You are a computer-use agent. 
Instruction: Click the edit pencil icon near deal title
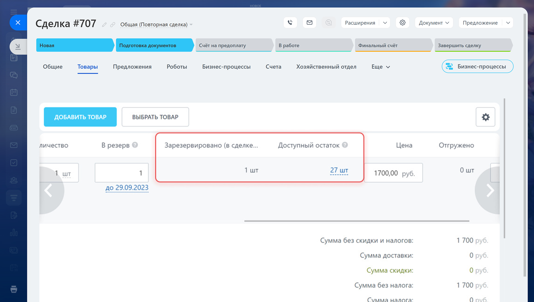[104, 25]
